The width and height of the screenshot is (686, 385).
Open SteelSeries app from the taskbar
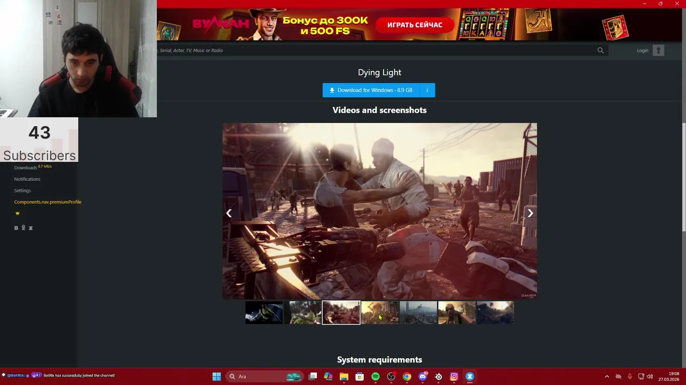coord(438,376)
